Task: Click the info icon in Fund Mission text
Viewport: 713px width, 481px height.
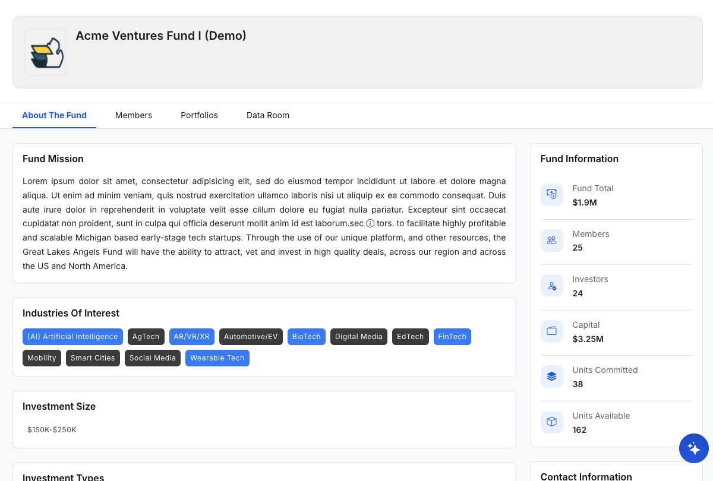Action: click(x=370, y=224)
